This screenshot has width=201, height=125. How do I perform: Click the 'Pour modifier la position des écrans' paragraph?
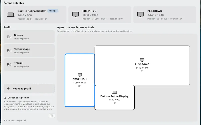point(29,105)
